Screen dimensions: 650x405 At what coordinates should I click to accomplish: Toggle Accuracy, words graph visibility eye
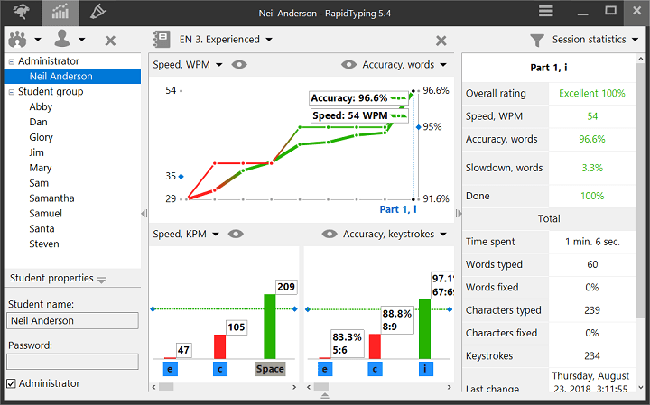[x=348, y=65]
